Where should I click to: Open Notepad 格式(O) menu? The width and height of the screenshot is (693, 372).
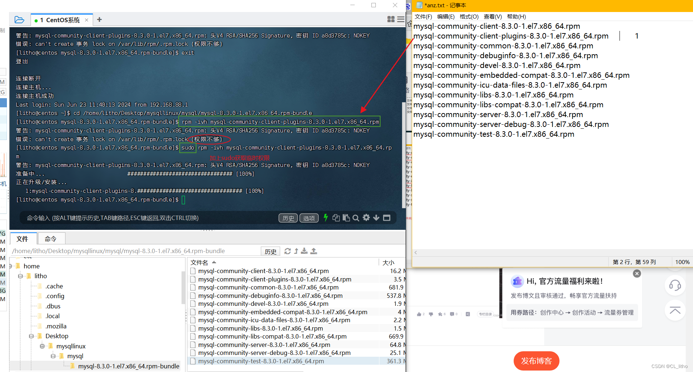(x=469, y=17)
